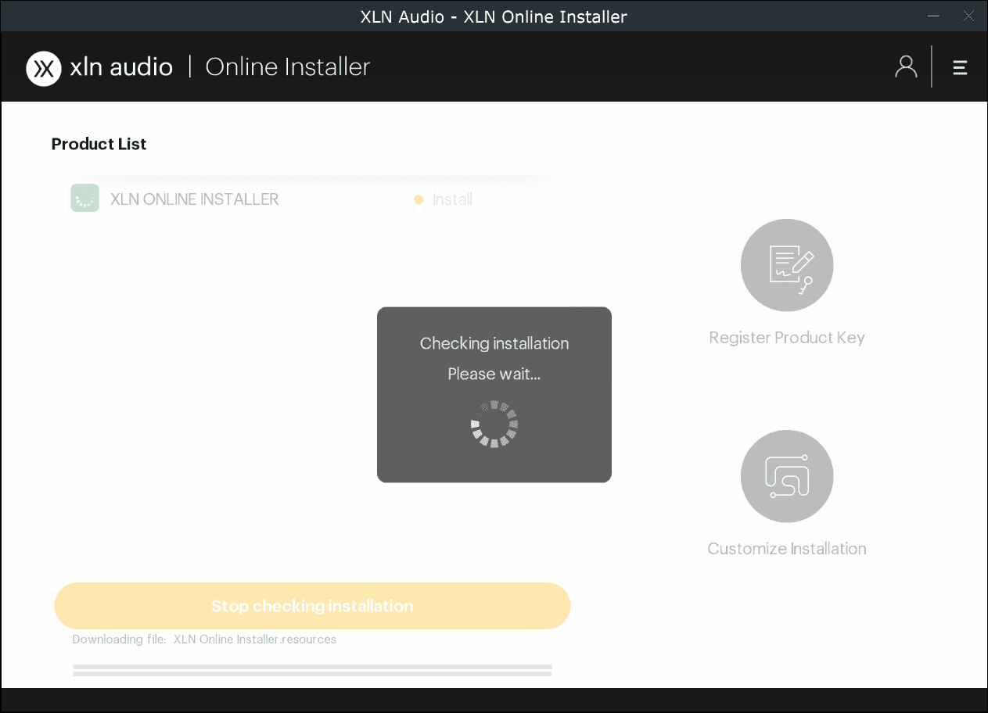Click the Online Installer header title
The image size is (988, 713).
[287, 67]
